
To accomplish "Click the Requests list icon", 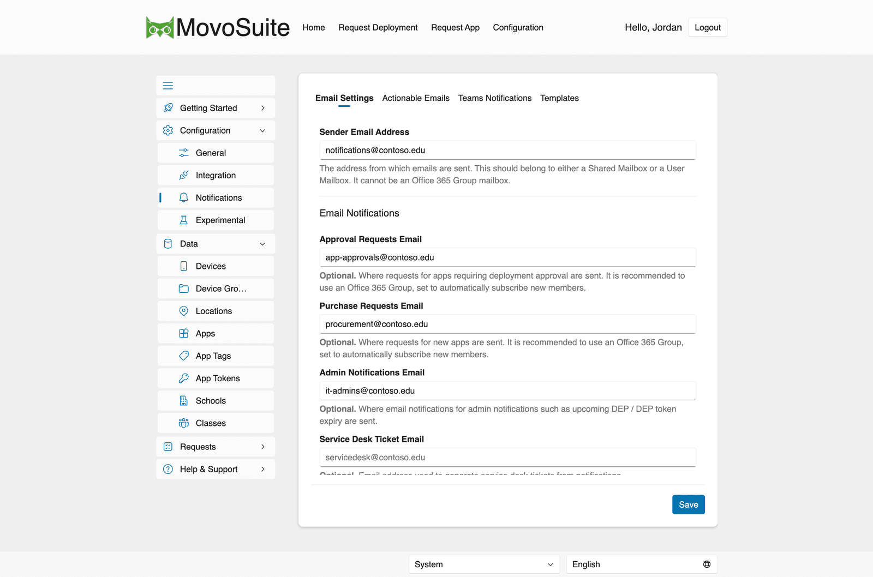I will (x=168, y=447).
